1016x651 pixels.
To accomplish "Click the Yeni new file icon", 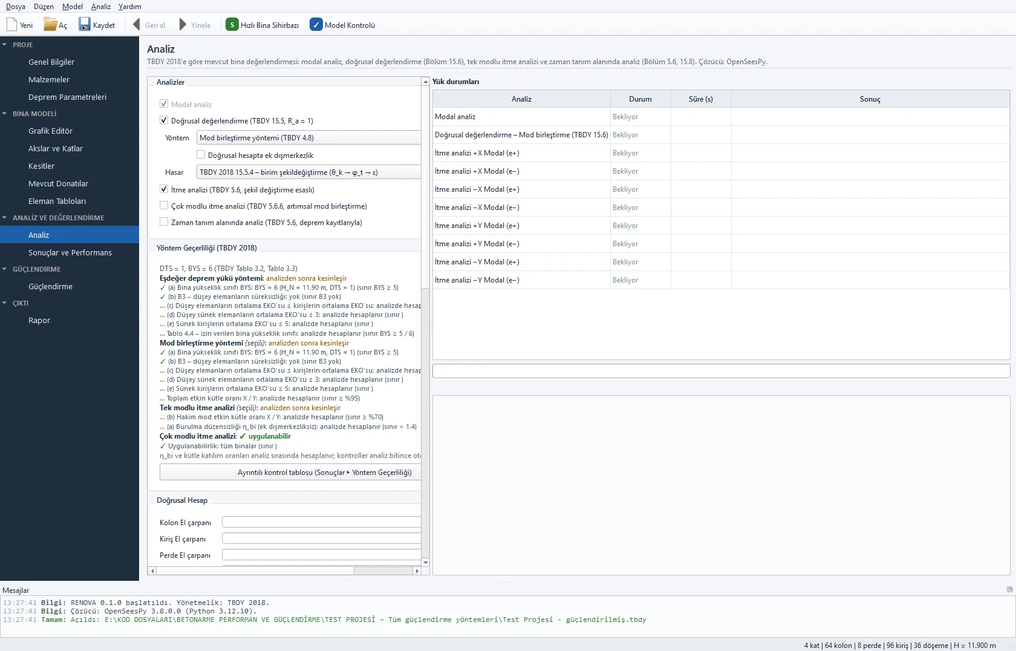I will (x=11, y=25).
